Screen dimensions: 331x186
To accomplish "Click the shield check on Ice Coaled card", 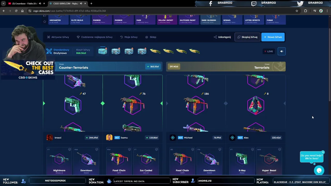I will tap(156, 150).
